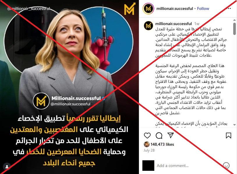Viewport: 237px width, 174px height.
Task: View the 148,473 likes list
Action: pyautogui.click(x=162, y=144)
